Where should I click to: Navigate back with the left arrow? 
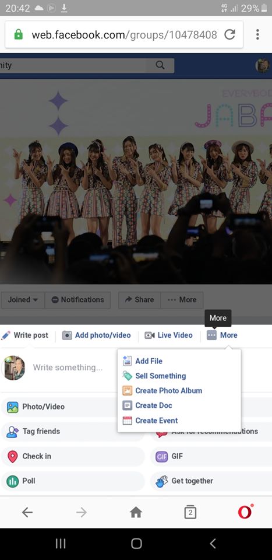(27, 513)
